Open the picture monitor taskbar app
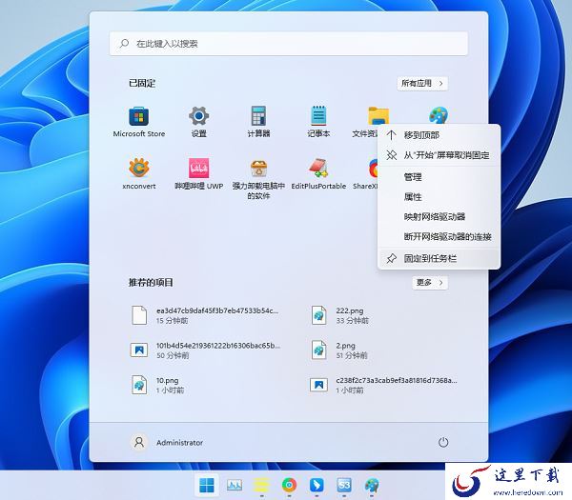The height and width of the screenshot is (500, 572). (235, 485)
